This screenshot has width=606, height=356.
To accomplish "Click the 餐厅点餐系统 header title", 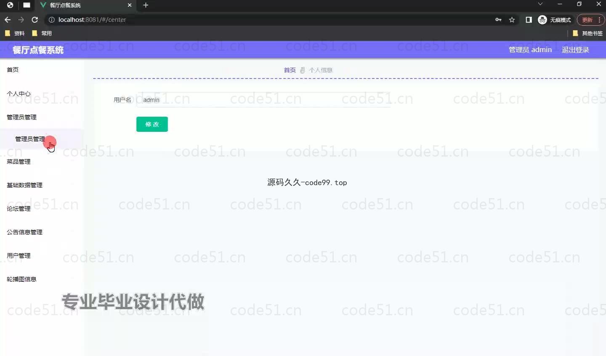I will pyautogui.click(x=38, y=50).
